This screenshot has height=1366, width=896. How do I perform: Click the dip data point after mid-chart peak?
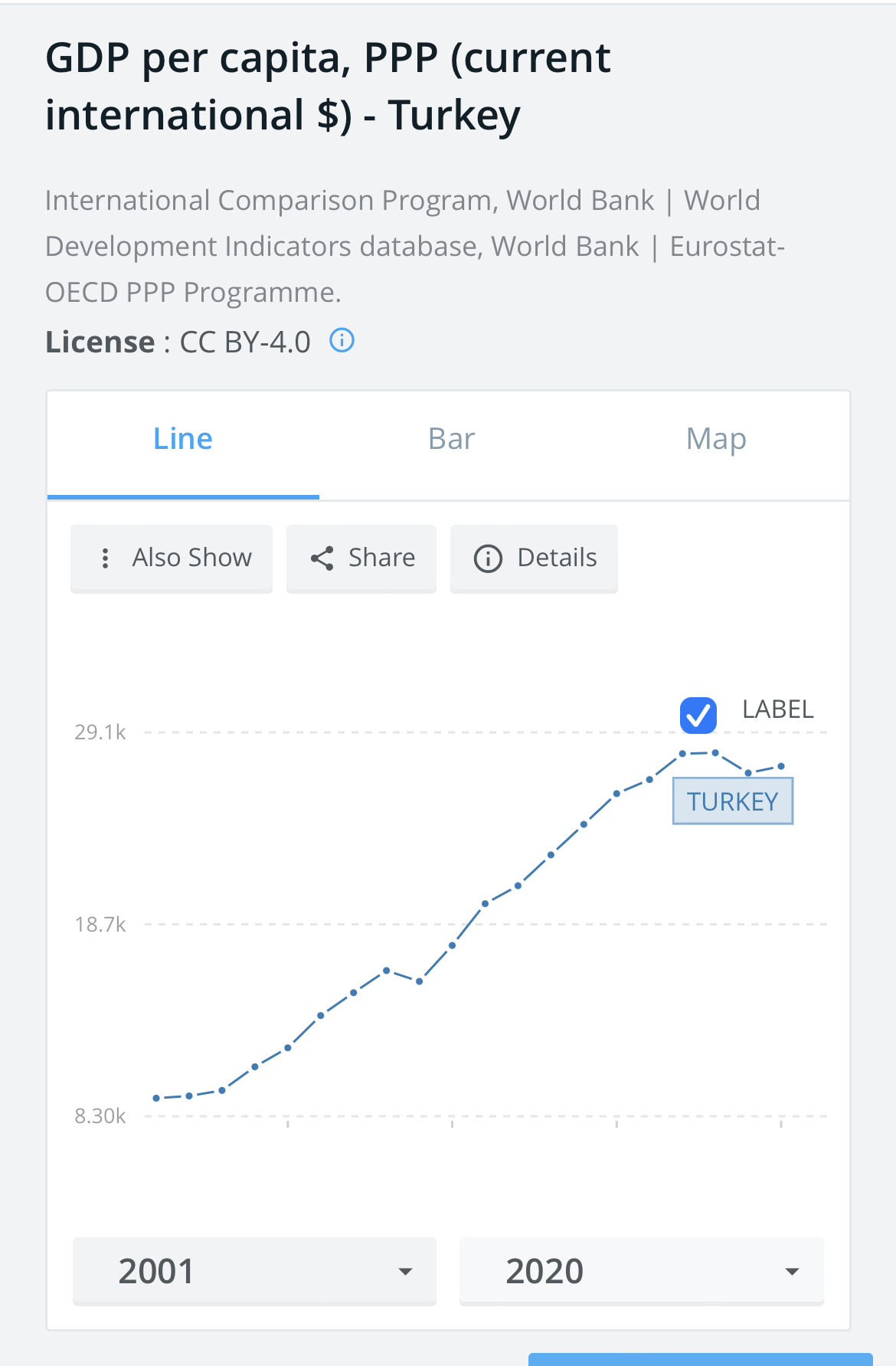420,981
